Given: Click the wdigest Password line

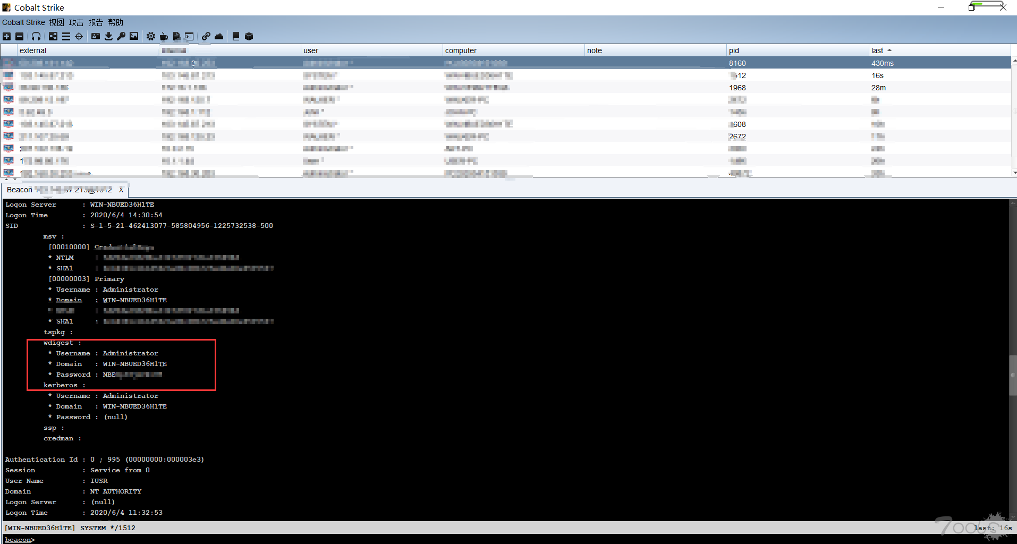Looking at the screenshot, I should pyautogui.click(x=105, y=375).
